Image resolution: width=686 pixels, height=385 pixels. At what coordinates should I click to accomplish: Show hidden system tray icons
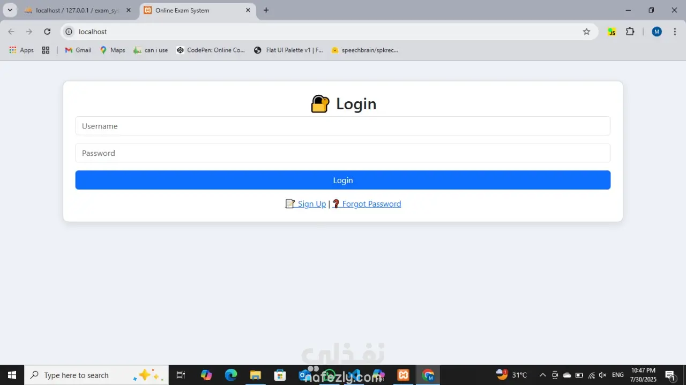click(542, 375)
